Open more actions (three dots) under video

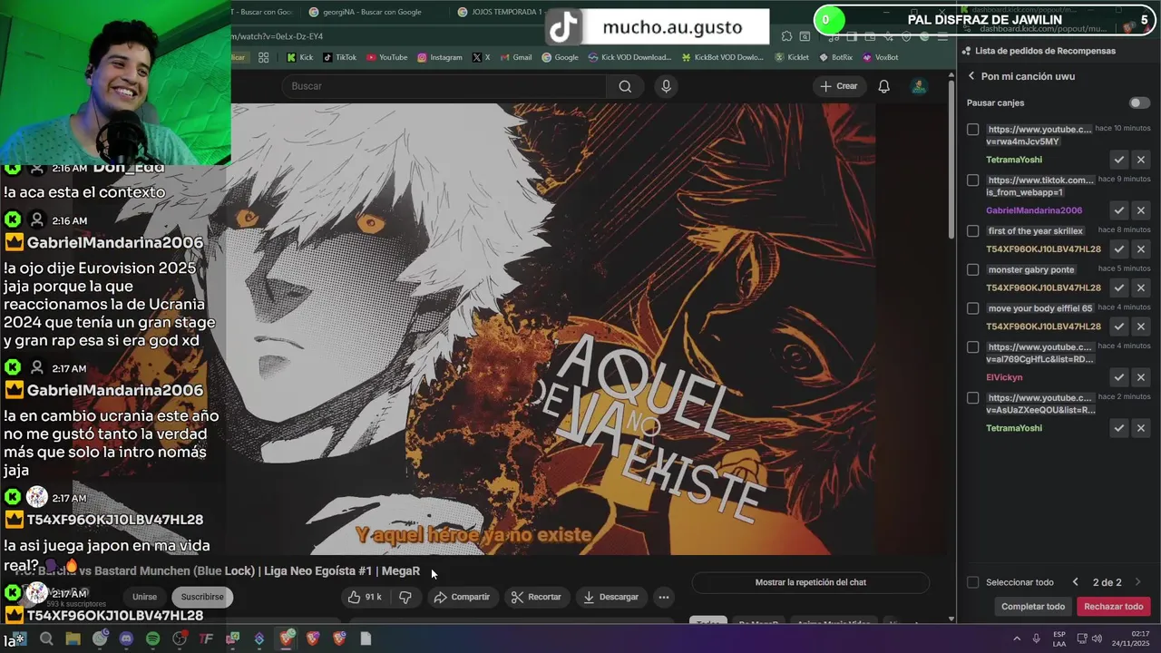pos(664,597)
